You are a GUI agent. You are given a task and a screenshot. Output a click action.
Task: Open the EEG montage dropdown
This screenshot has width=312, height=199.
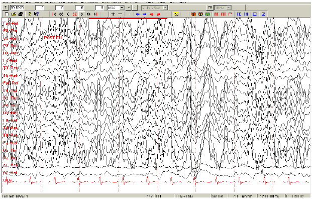(x=122, y=8)
